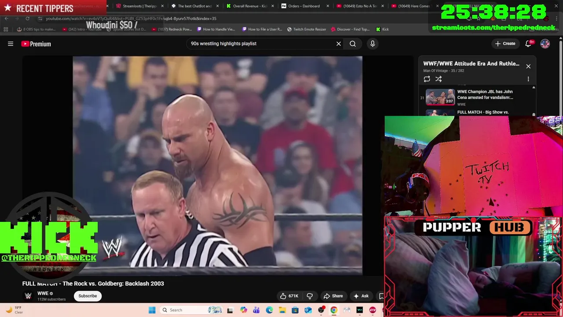Screen dimensions: 563x317
Task: Open How to Handle Vie... bookmark
Action: [216, 29]
